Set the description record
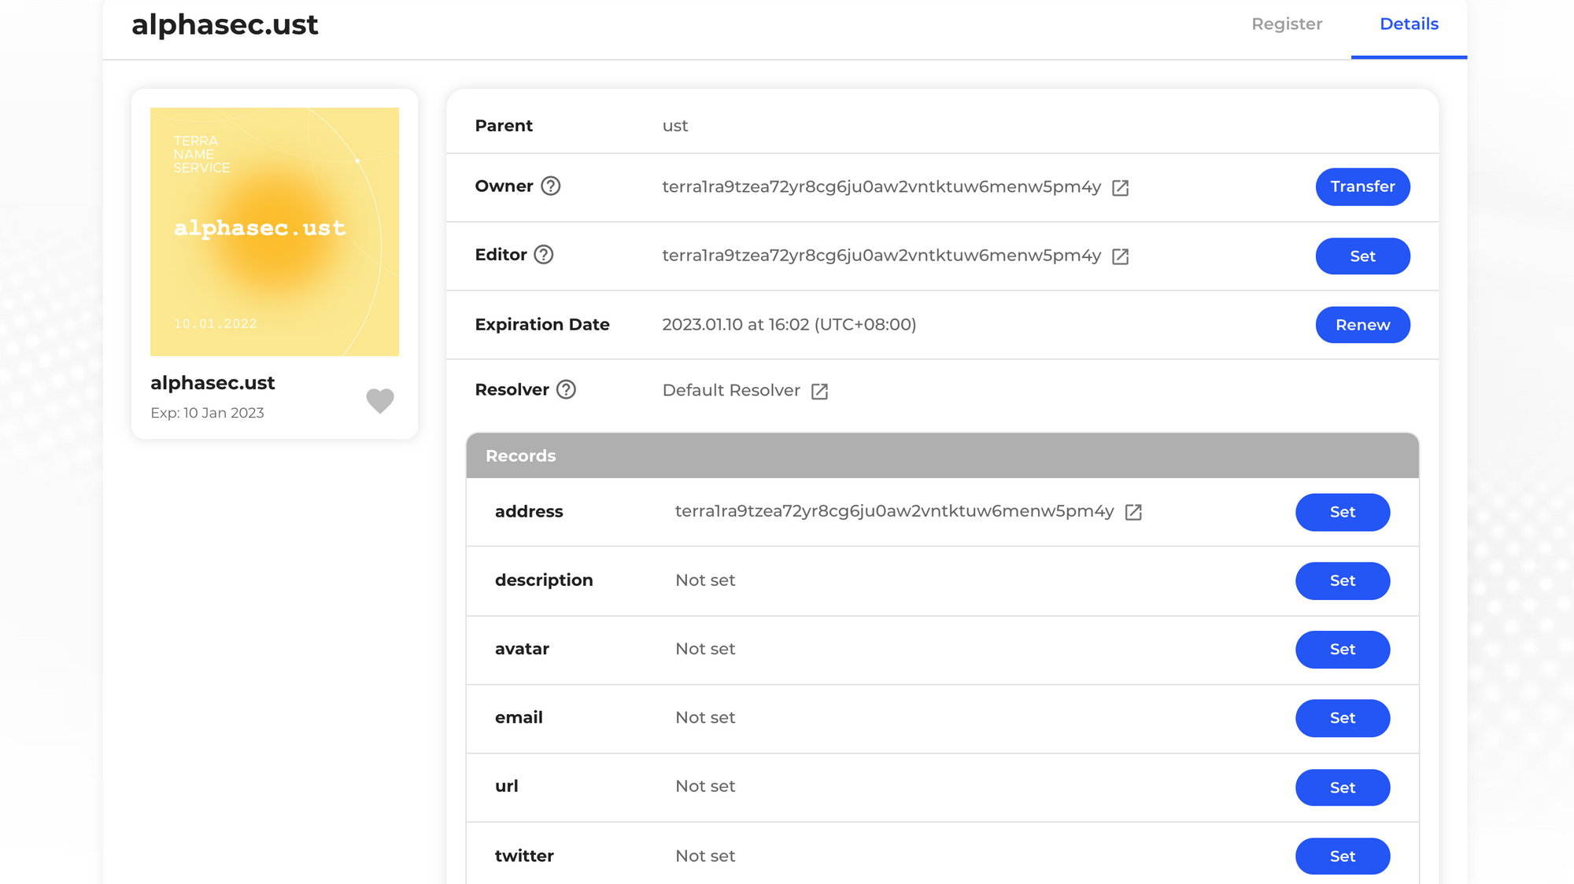 pyautogui.click(x=1343, y=580)
